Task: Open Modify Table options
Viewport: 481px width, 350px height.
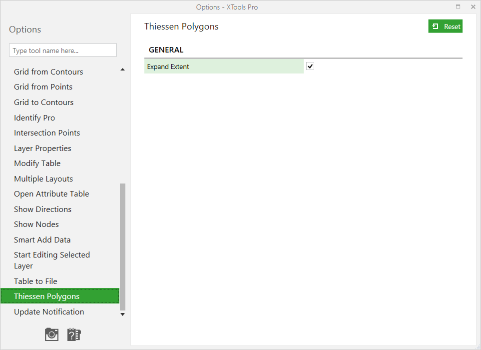Action: [x=37, y=163]
